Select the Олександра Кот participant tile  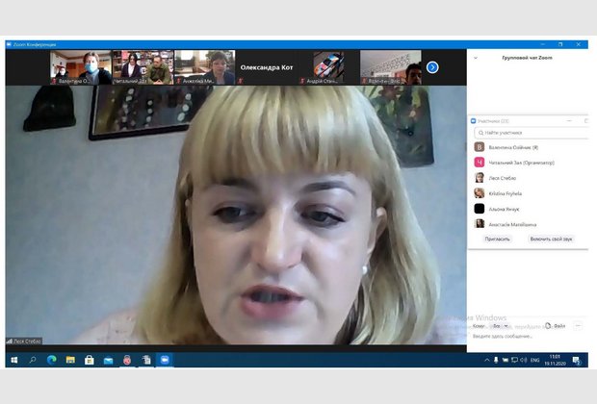(x=267, y=67)
